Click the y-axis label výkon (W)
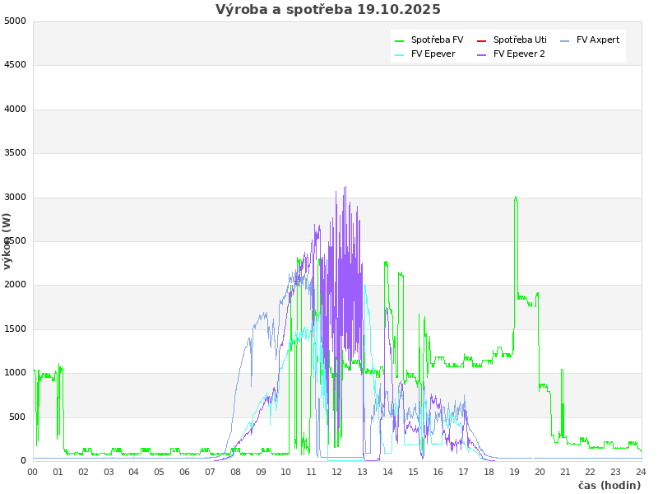 pyautogui.click(x=7, y=240)
